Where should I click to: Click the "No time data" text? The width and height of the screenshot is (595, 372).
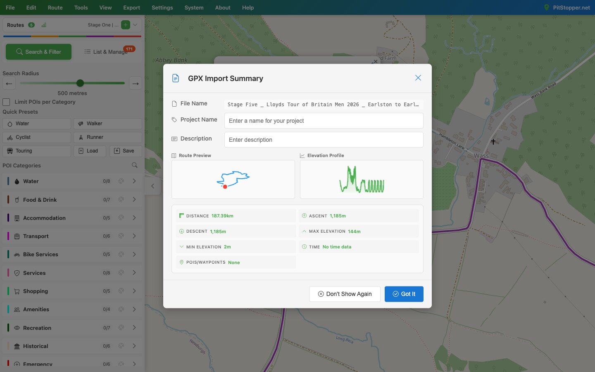point(337,247)
